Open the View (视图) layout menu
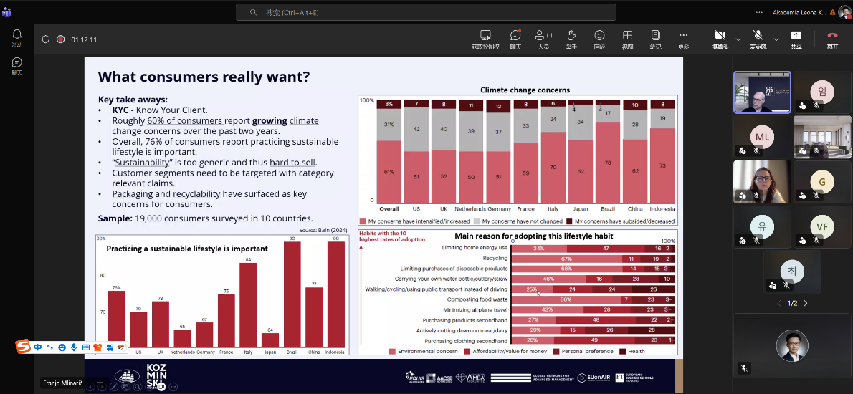 (627, 39)
